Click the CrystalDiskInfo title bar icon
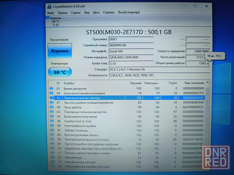This screenshot has width=234, height=175. point(49,7)
